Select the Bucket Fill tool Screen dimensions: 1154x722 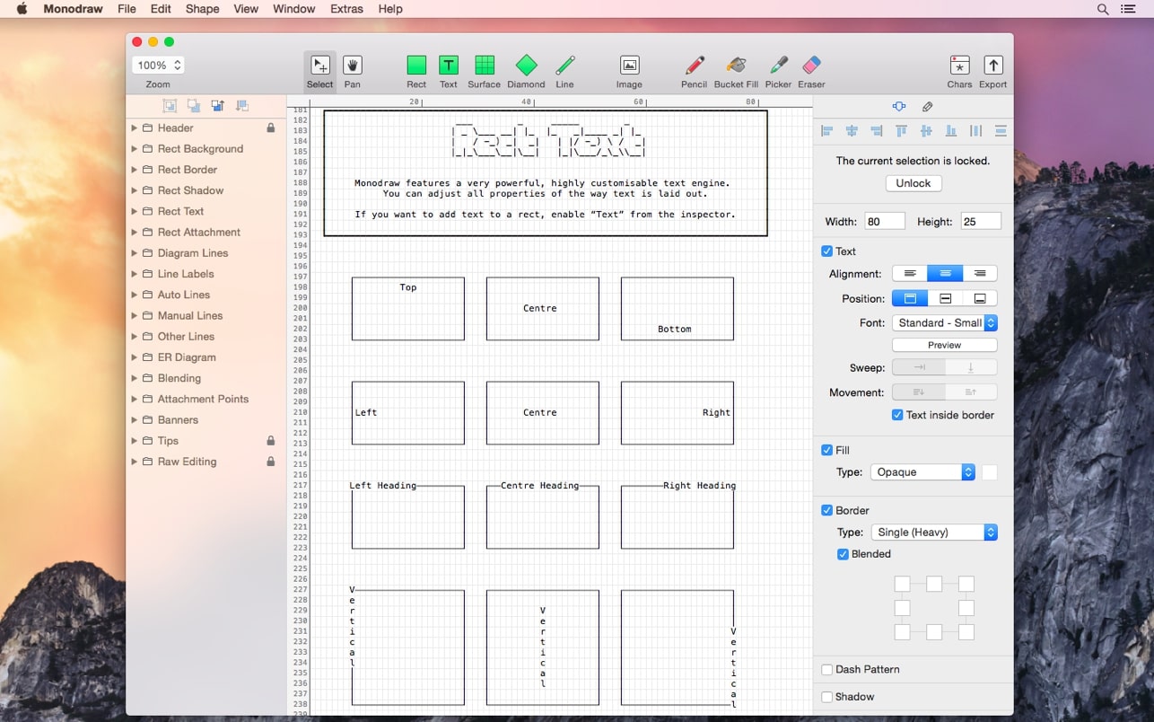tap(735, 66)
